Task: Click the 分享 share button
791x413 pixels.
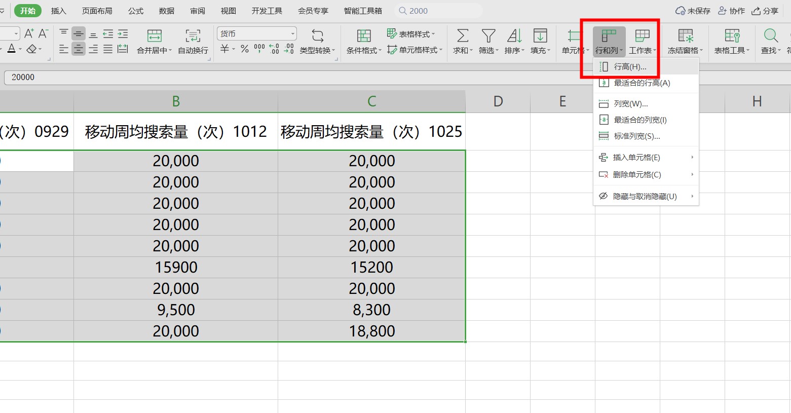Action: point(765,11)
